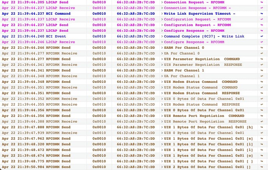Expand the Command Complete [0C37] packet
Image resolution: width=268 pixels, height=170 pixels.
click(x=162, y=36)
